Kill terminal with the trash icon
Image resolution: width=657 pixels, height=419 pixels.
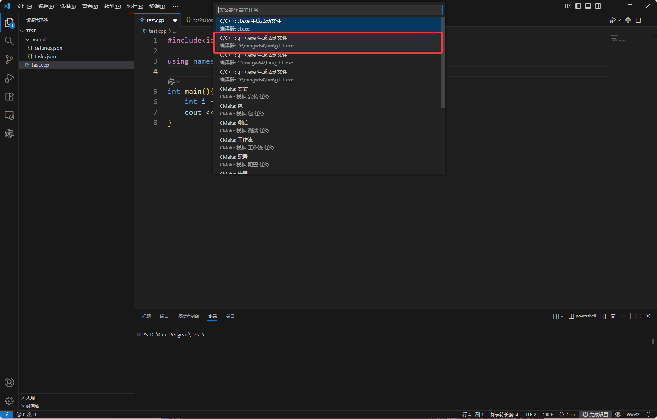pos(613,316)
